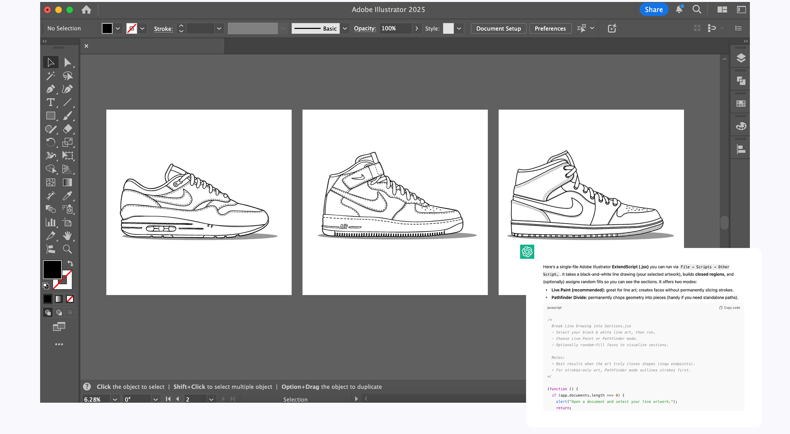The image size is (790, 434).
Task: Open the artboard number dropdown
Action: tap(211, 399)
